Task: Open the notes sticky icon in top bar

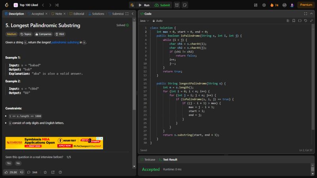Action: (185, 5)
